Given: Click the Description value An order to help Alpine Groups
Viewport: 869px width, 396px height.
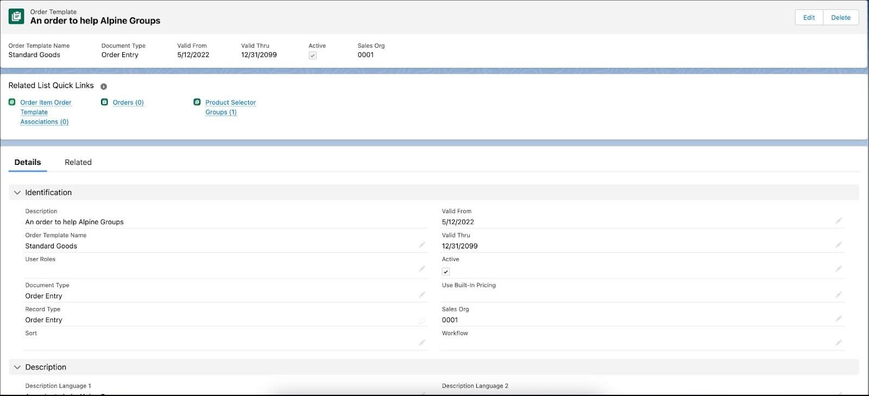Looking at the screenshot, I should (74, 222).
